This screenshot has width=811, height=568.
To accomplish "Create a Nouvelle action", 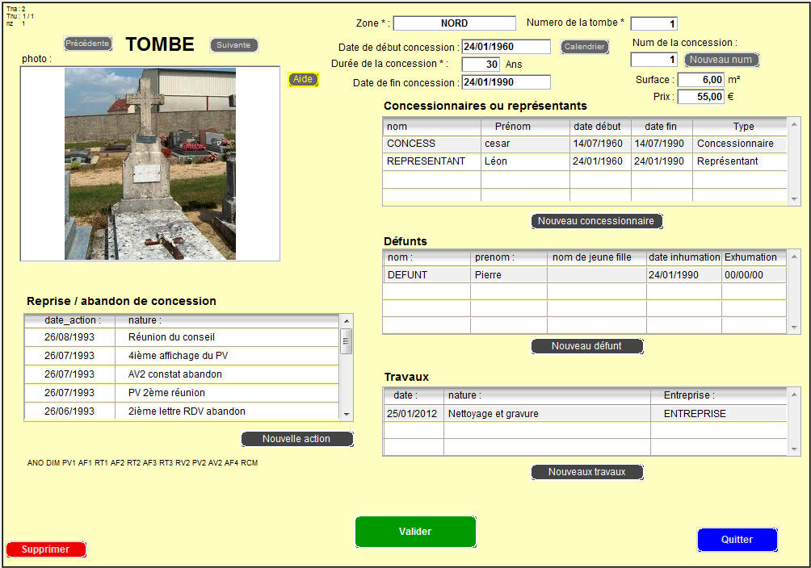I will point(296,439).
